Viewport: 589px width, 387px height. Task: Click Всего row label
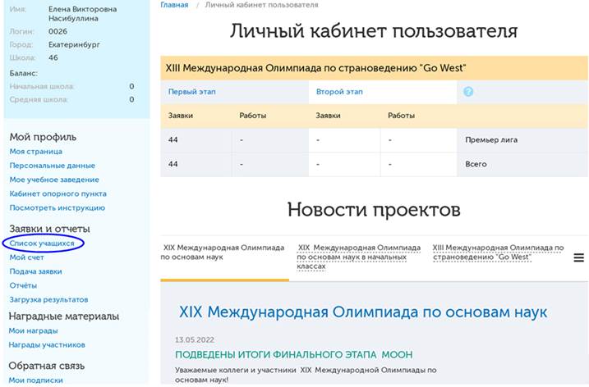(x=476, y=164)
